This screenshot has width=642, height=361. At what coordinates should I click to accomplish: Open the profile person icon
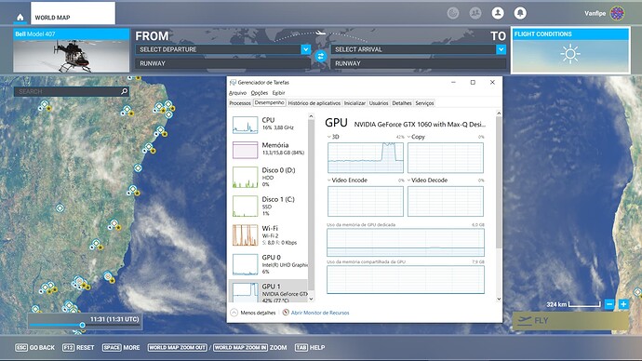click(498, 13)
